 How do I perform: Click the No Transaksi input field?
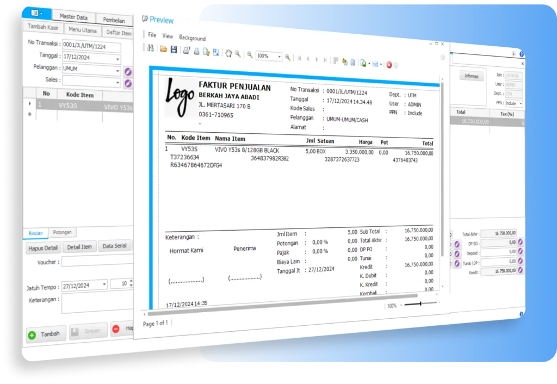click(x=91, y=46)
